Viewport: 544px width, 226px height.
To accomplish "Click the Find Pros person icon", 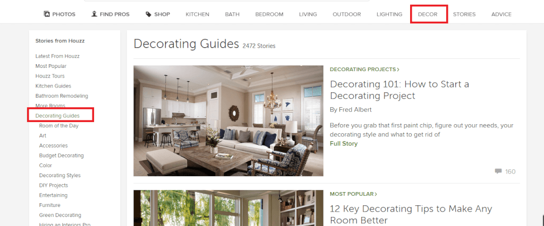I will pyautogui.click(x=94, y=14).
